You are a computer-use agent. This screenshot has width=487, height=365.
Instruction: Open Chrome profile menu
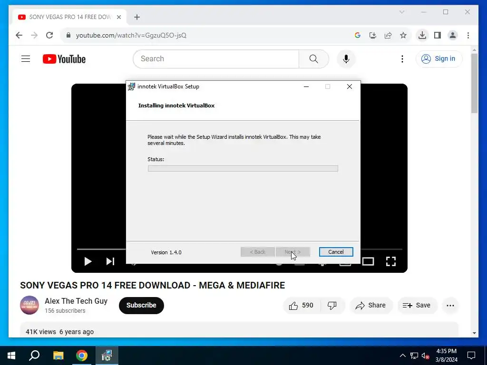tap(453, 35)
